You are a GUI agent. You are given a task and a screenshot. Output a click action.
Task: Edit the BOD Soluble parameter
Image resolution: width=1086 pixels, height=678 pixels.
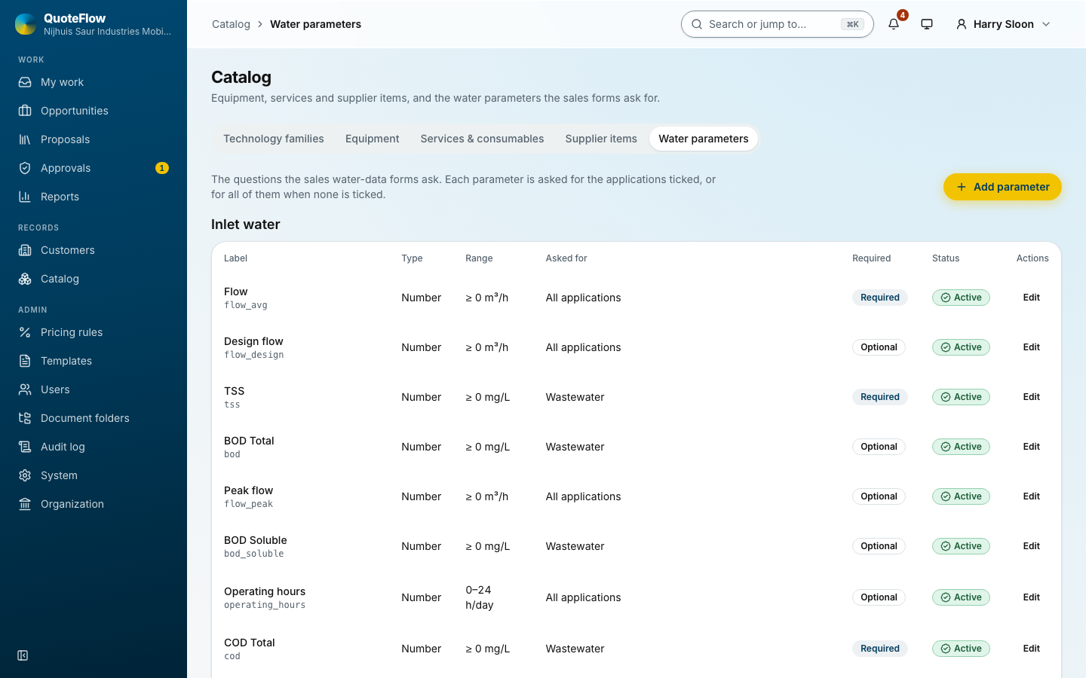pos(1032,546)
